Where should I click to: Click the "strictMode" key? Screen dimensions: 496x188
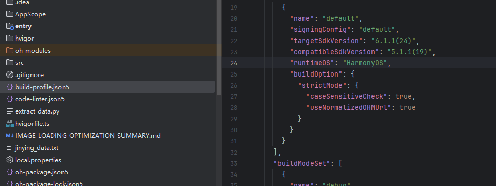(x=322, y=85)
